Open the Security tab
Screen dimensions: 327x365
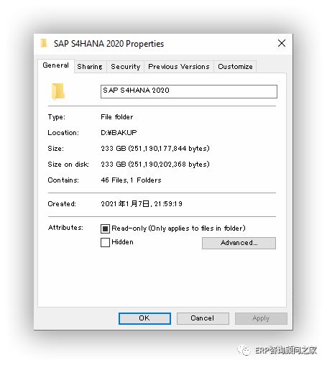pos(125,67)
